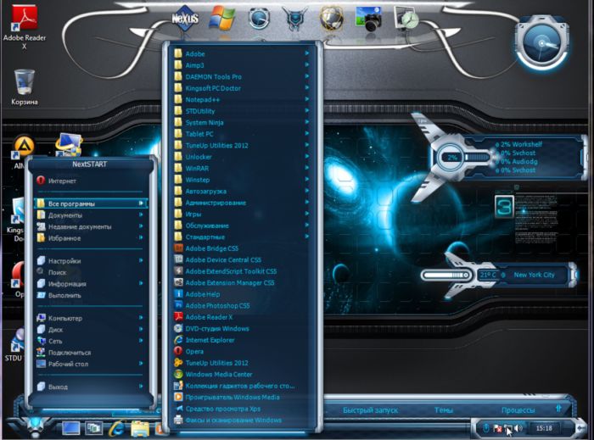
Task: Click the analog clock widget
Action: tap(541, 40)
